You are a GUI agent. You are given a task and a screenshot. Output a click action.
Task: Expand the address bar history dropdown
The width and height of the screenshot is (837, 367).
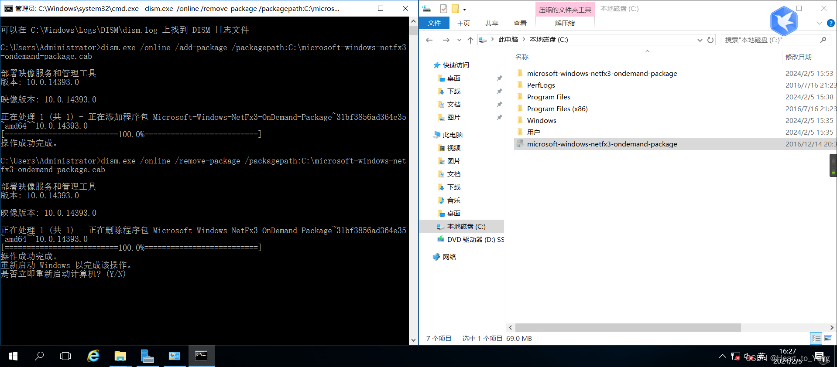[x=700, y=40]
